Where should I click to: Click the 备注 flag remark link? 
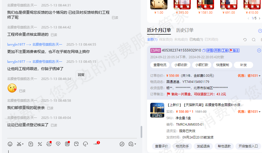(234, 50)
